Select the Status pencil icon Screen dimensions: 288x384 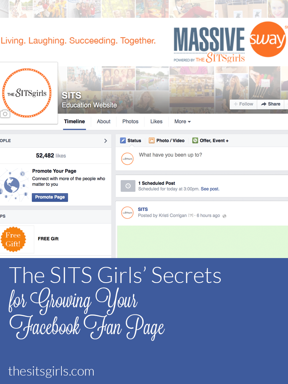pos(123,141)
